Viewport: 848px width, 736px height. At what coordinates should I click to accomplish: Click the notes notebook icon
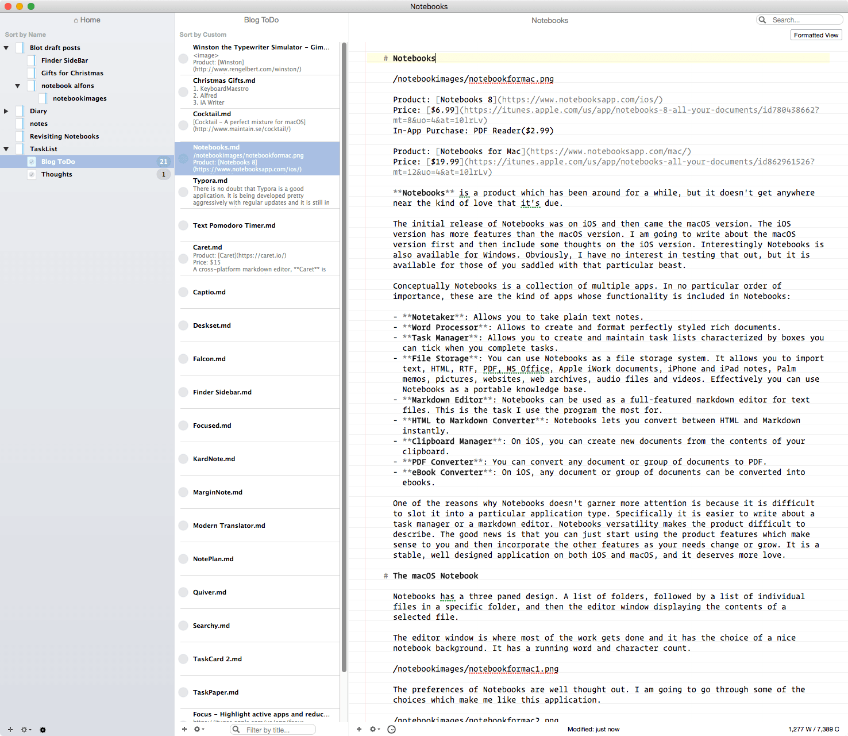coord(20,124)
